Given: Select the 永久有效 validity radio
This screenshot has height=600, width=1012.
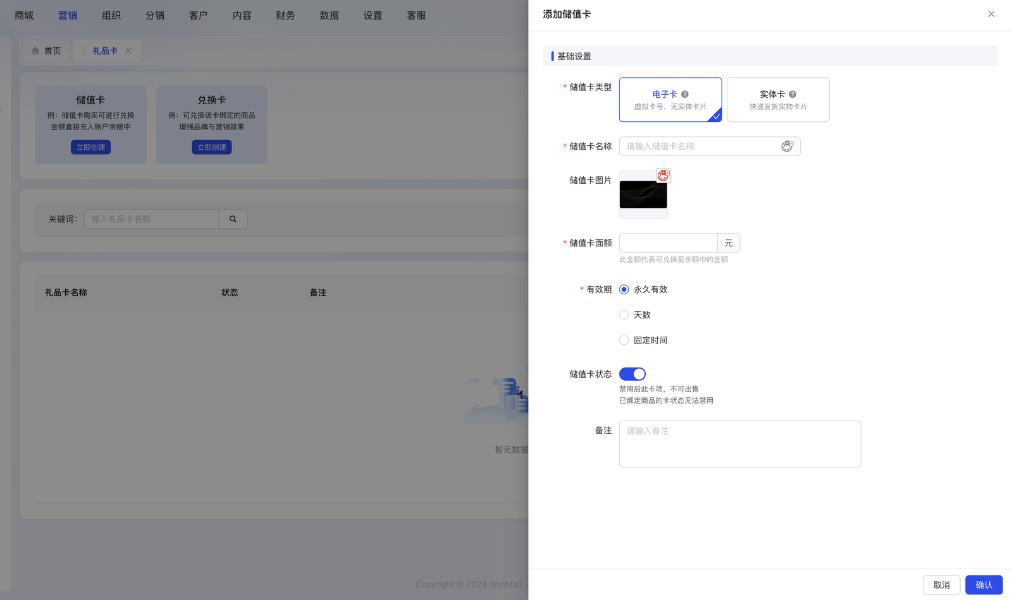Looking at the screenshot, I should 624,290.
